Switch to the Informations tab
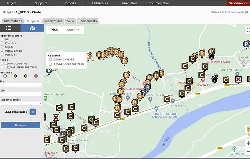The image size is (250, 159). pos(13,21)
